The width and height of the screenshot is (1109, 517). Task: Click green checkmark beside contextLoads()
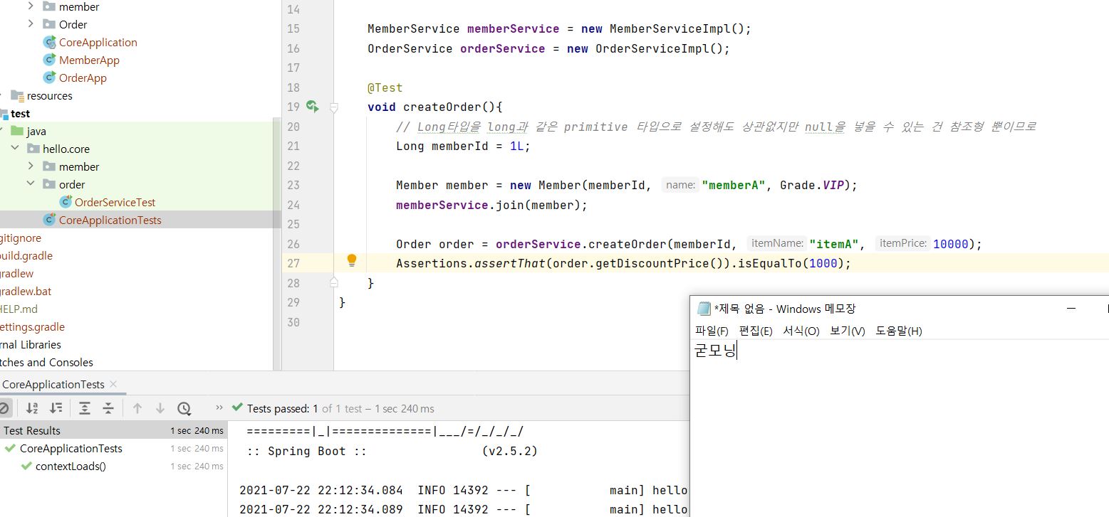26,466
